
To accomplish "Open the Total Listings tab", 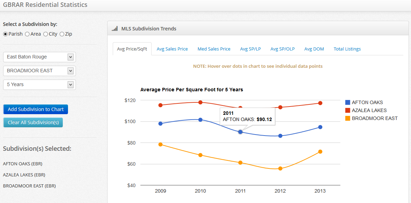I will tap(347, 49).
